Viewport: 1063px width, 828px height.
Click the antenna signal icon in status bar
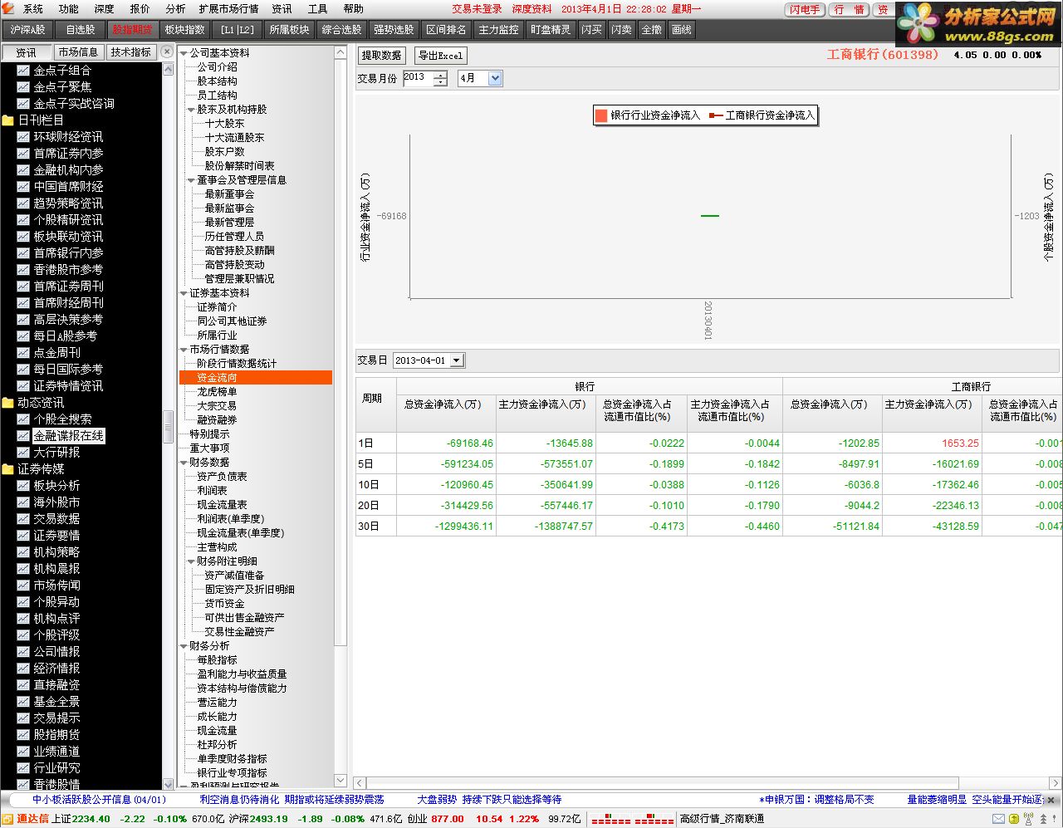click(x=1029, y=819)
